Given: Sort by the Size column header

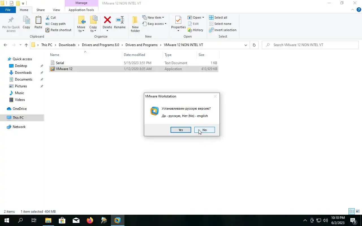Looking at the screenshot, I should tap(208, 55).
